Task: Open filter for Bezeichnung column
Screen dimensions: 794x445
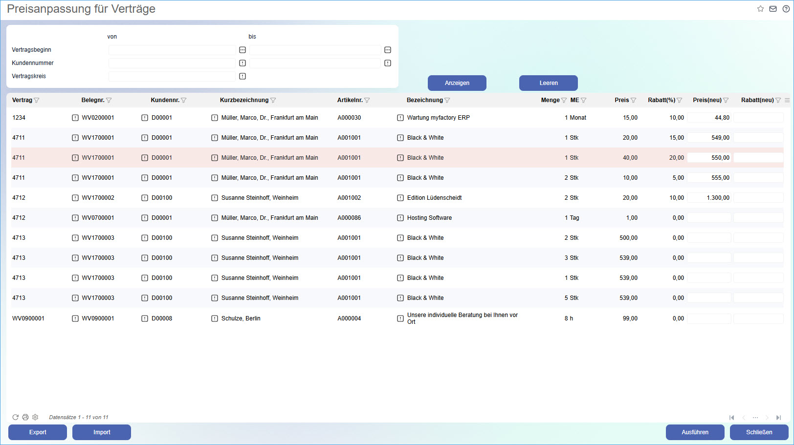Action: click(x=447, y=100)
